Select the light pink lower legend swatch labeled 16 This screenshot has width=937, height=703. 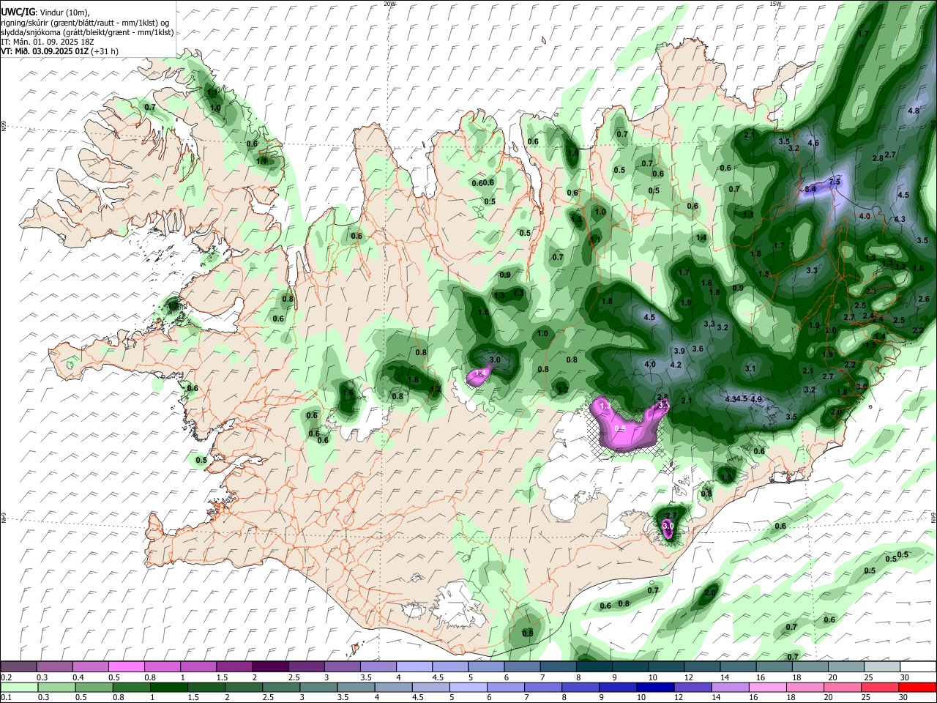coord(767,687)
